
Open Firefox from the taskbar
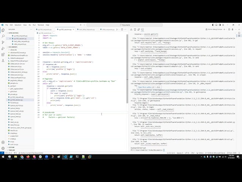tap(28, 157)
